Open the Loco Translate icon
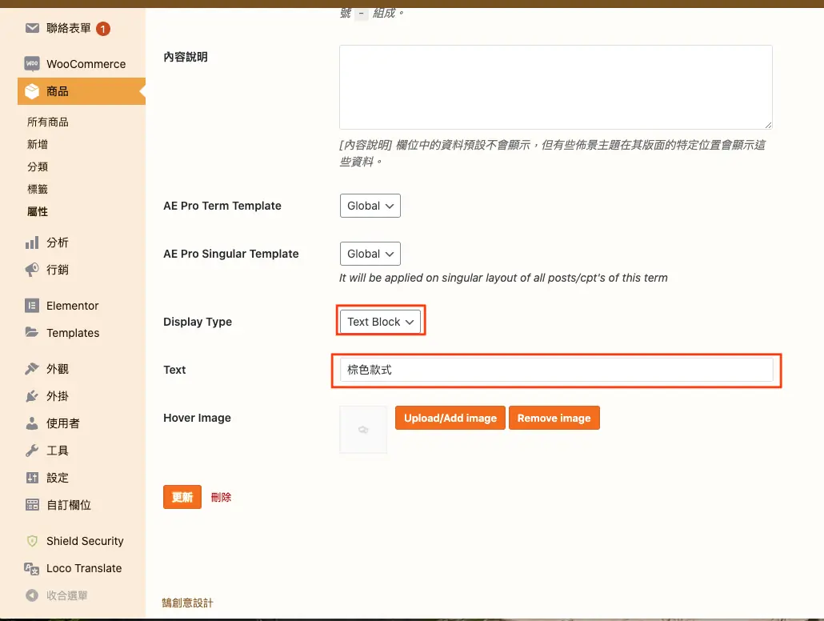 tap(32, 568)
